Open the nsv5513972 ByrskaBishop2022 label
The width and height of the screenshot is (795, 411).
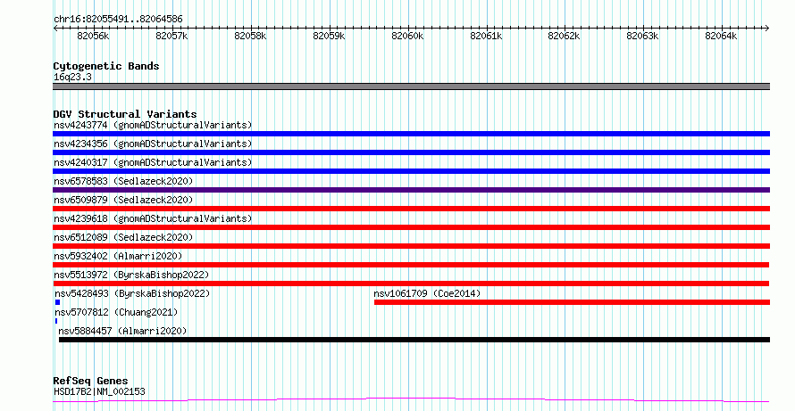(131, 275)
